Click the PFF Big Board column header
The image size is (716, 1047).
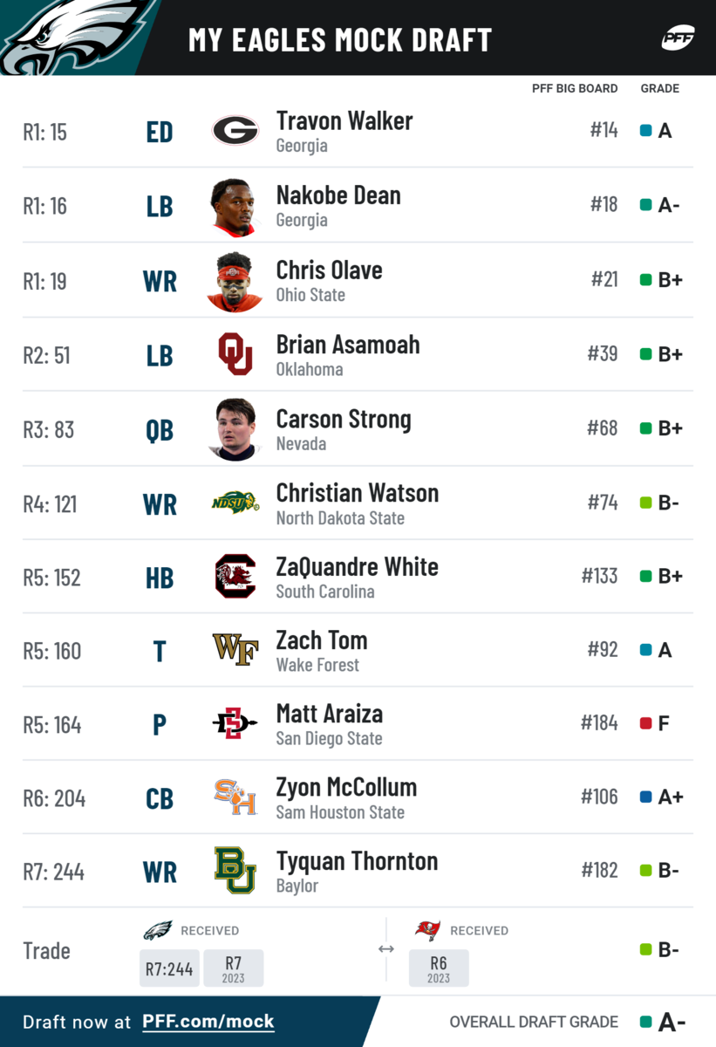click(x=575, y=88)
